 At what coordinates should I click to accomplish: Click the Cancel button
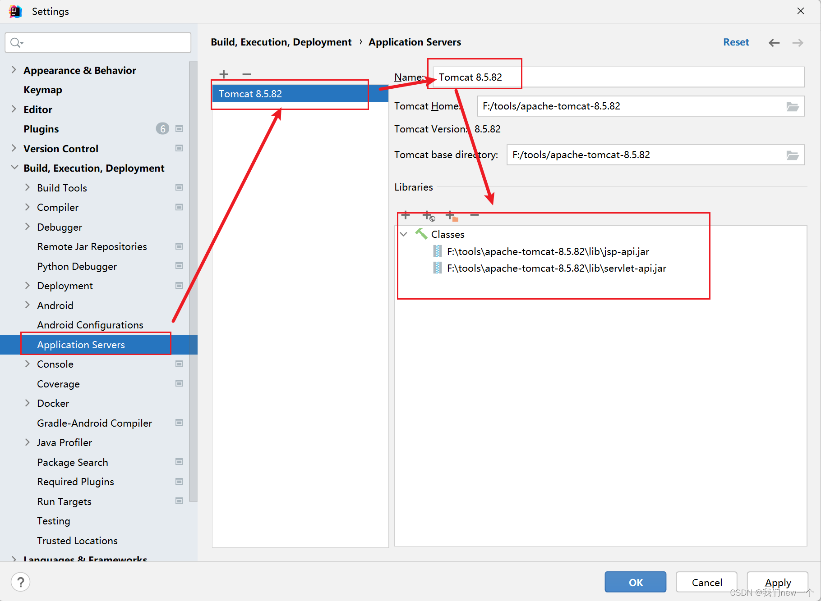[x=706, y=582]
